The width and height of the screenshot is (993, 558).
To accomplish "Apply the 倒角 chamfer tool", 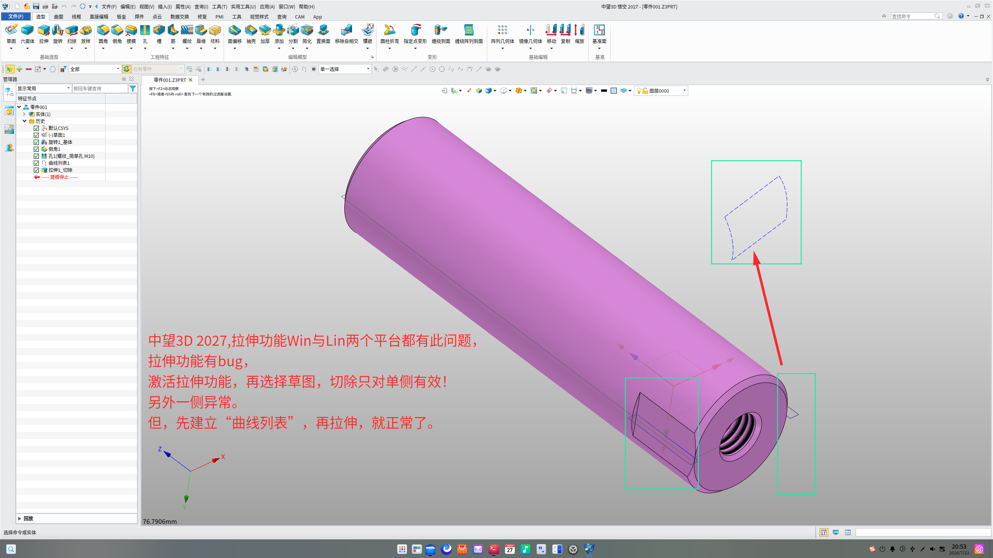I will (117, 34).
